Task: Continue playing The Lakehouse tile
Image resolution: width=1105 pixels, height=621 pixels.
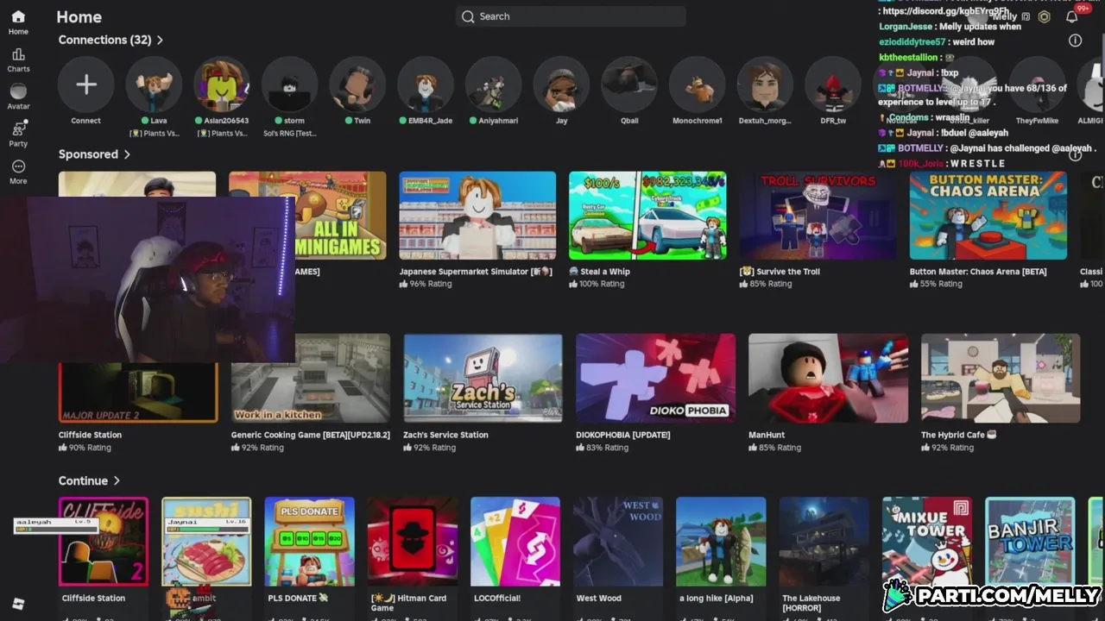Action: point(824,542)
